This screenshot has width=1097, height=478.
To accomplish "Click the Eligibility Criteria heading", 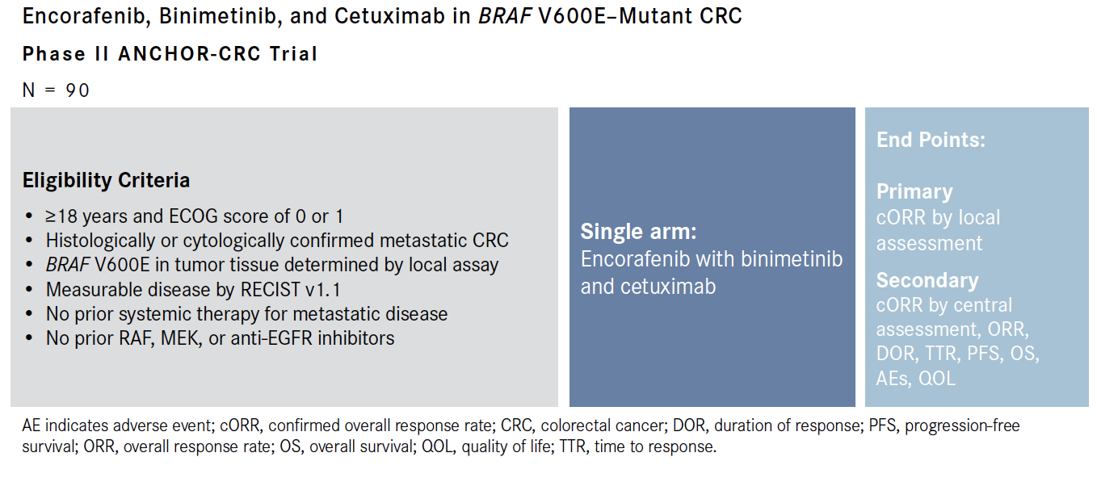I will (106, 180).
